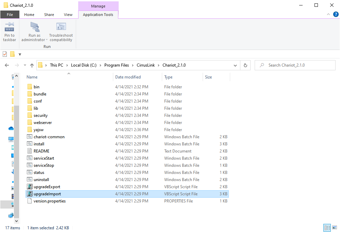Open the Run as administrator dropdown arrow
Viewport: 340px width, 232px height.
47,40
